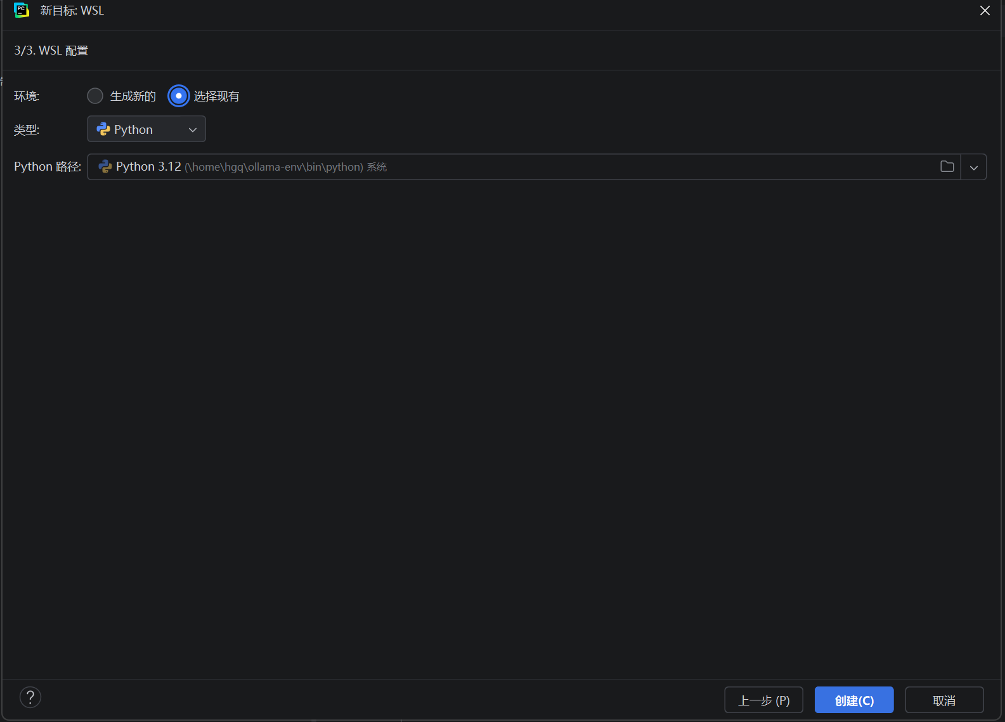
Task: Go back with 上一步 (P) button
Action: 764,700
